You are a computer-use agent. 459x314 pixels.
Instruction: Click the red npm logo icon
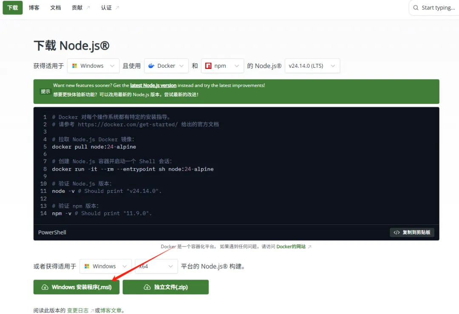[208, 66]
